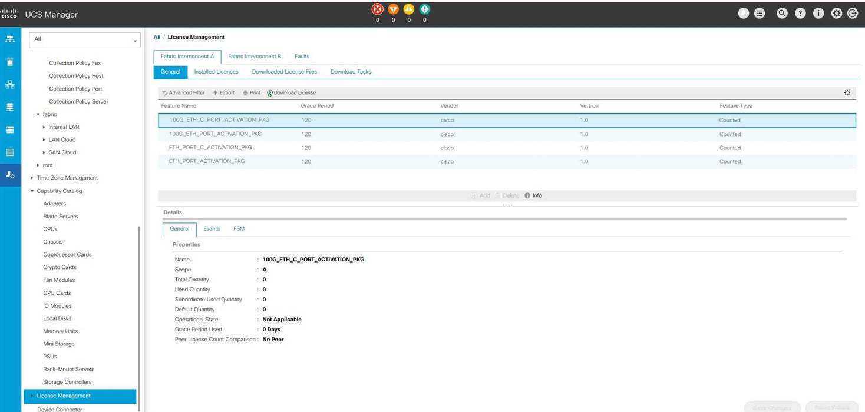This screenshot has height=412, width=865.
Task: Open the All navigation filter dropdown
Action: (85, 39)
